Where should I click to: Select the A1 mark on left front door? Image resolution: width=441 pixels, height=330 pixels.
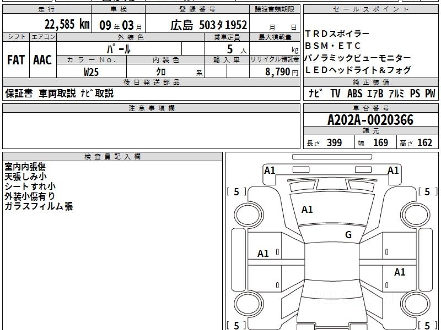point(263,253)
